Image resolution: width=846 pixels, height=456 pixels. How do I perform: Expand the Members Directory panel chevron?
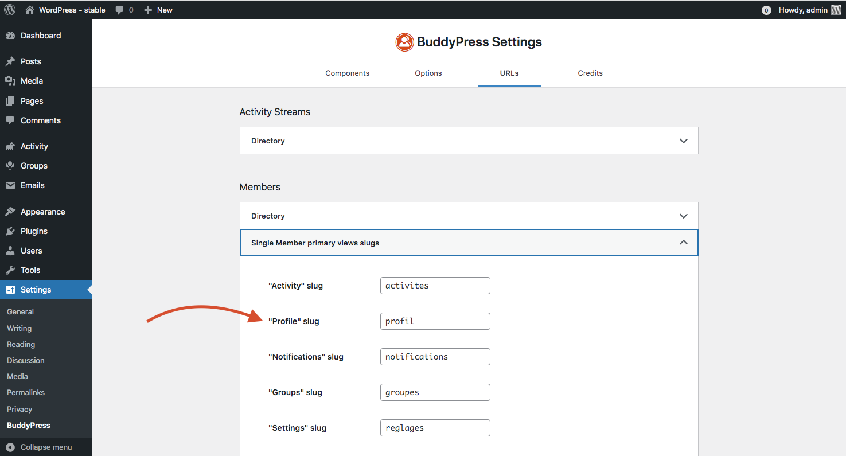(x=683, y=216)
